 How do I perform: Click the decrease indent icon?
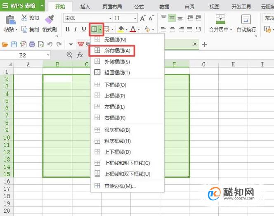(190, 18)
